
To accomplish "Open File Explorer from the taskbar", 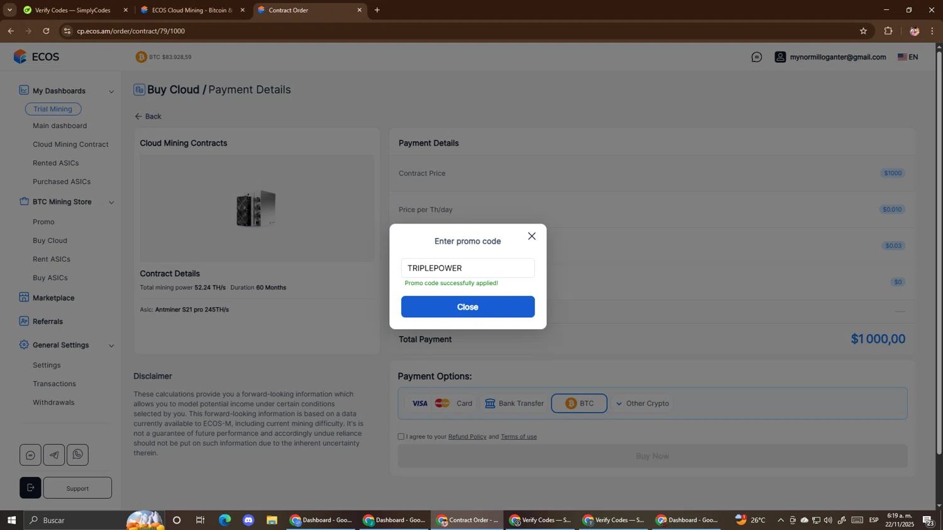I will tap(272, 521).
